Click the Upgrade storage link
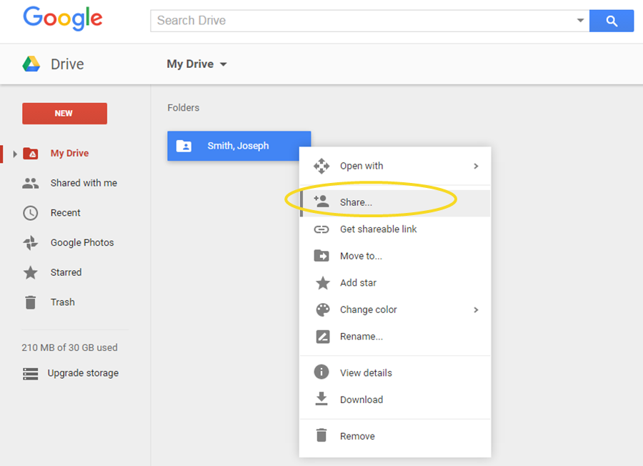This screenshot has height=466, width=643. coord(83,373)
